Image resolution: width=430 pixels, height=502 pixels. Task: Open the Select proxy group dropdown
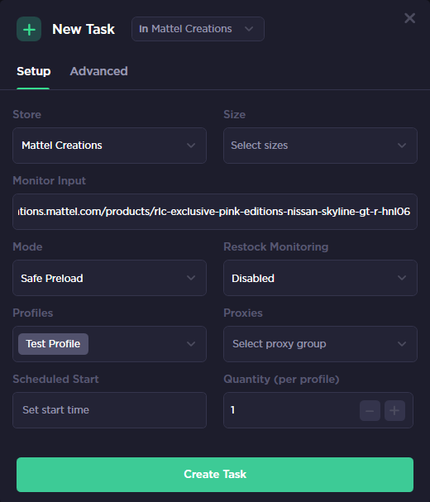point(320,344)
